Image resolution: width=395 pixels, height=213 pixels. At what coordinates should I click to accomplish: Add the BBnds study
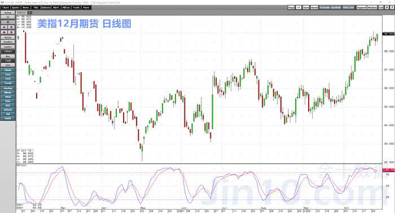coord(8,92)
